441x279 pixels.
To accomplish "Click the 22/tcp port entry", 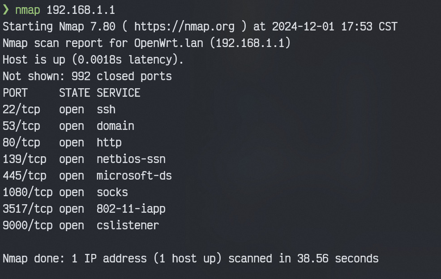I will 21,109.
